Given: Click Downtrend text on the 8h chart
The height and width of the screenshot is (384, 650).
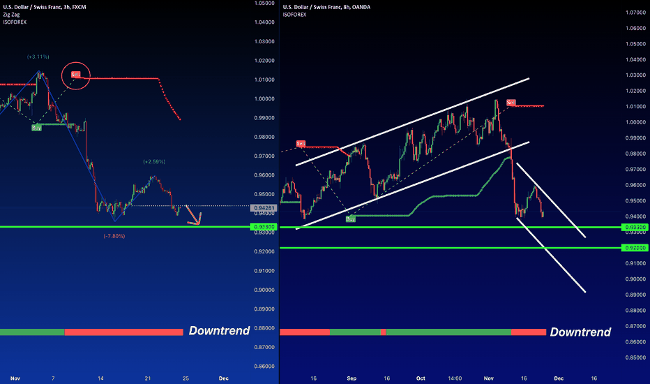Looking at the screenshot, I should click(x=580, y=332).
